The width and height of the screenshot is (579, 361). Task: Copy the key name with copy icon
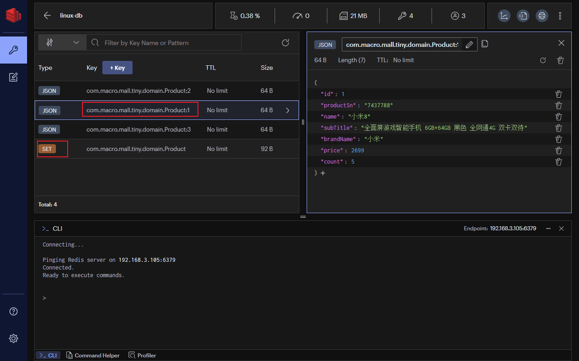(x=485, y=44)
